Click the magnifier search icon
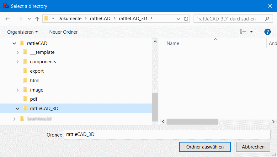This screenshot has width=277, height=157. click(x=267, y=19)
